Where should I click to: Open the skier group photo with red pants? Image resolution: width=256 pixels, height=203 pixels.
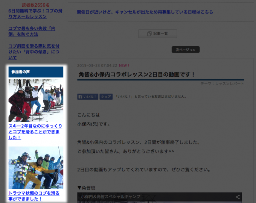(x=36, y=100)
